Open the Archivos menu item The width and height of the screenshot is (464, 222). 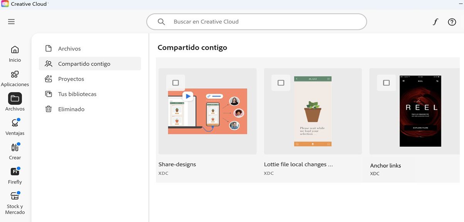(69, 49)
